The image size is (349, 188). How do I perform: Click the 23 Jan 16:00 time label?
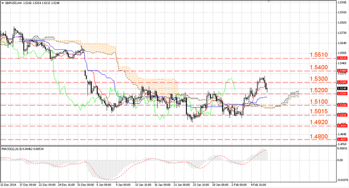tap(201, 185)
